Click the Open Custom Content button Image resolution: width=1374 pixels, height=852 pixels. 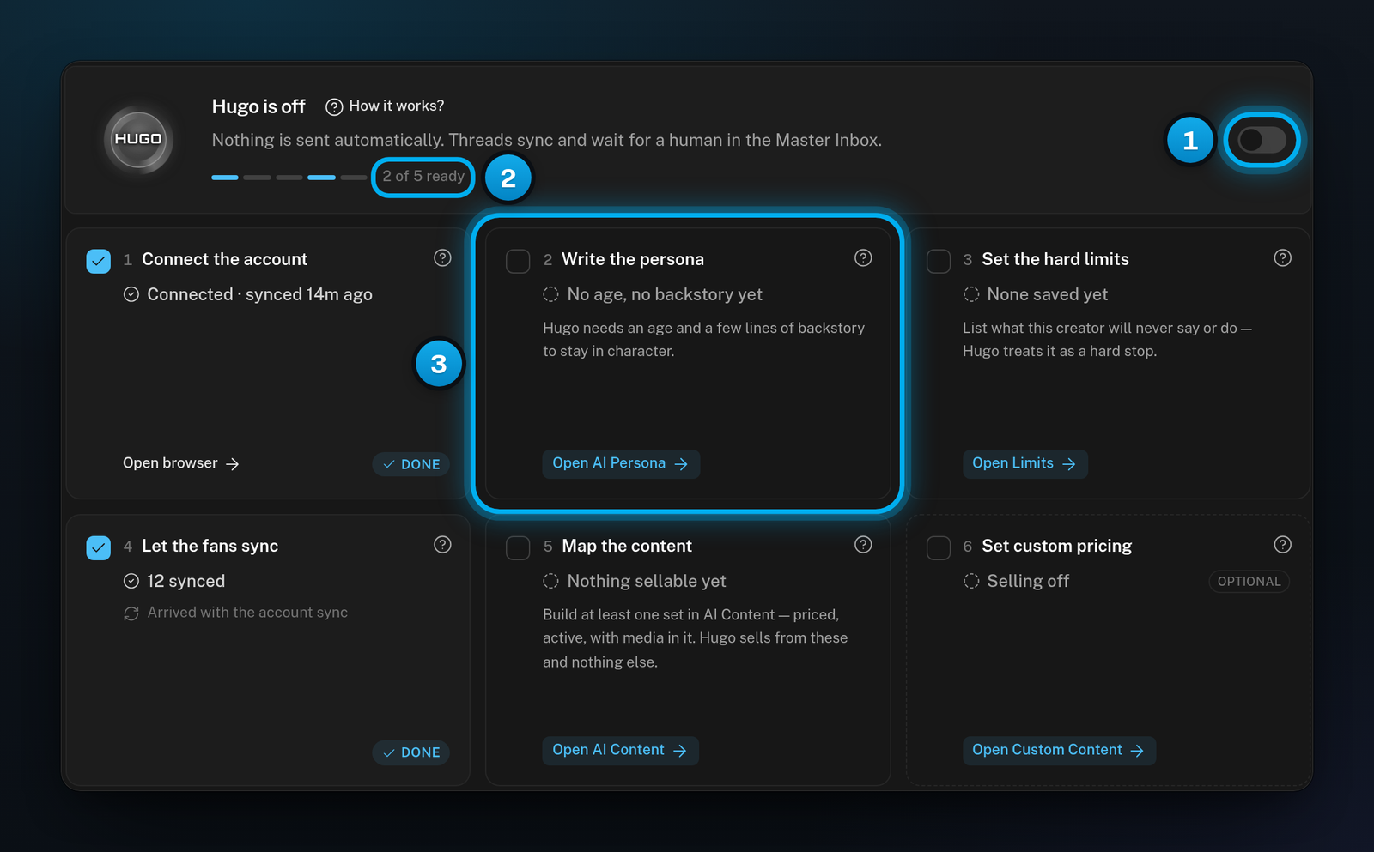coord(1059,750)
